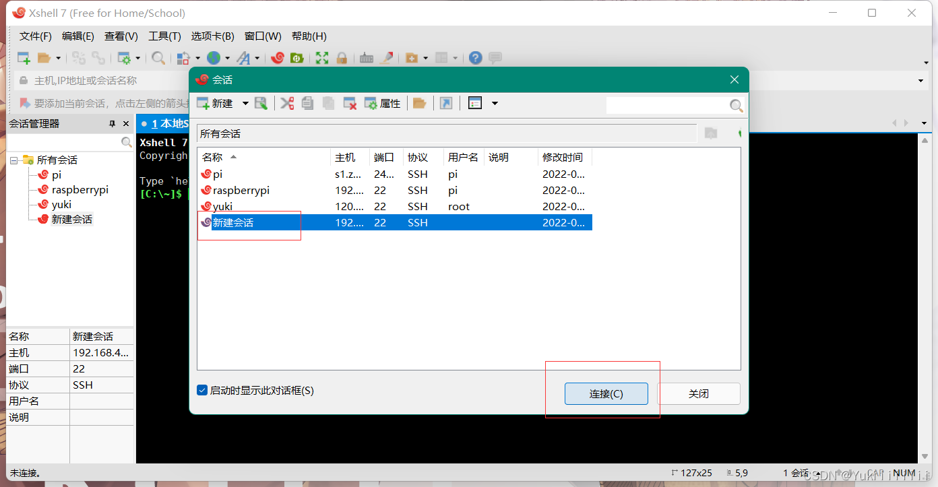Open the 编辑(E) menu
This screenshot has width=938, height=487.
pos(78,36)
